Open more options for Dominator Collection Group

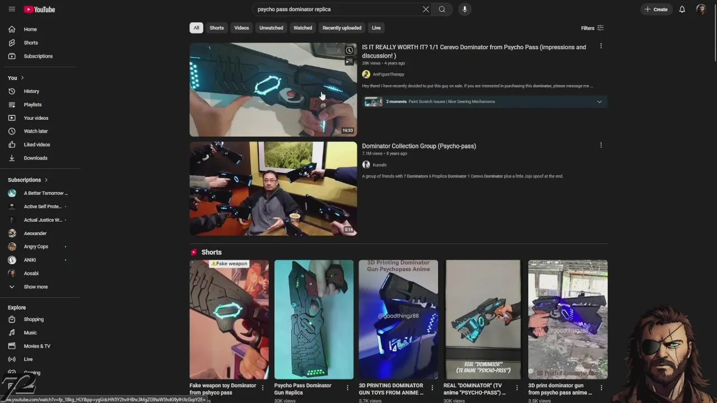(601, 145)
